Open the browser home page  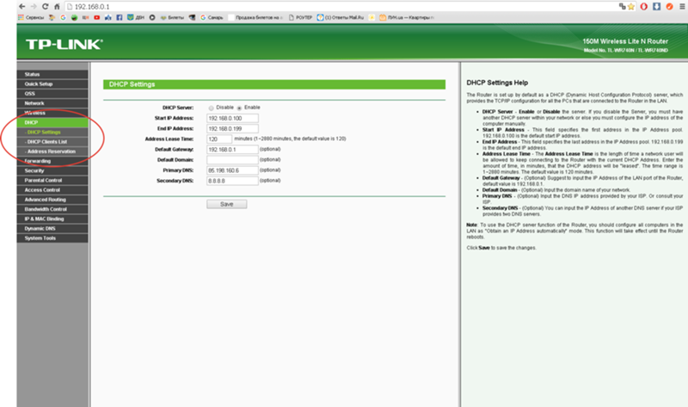(57, 7)
